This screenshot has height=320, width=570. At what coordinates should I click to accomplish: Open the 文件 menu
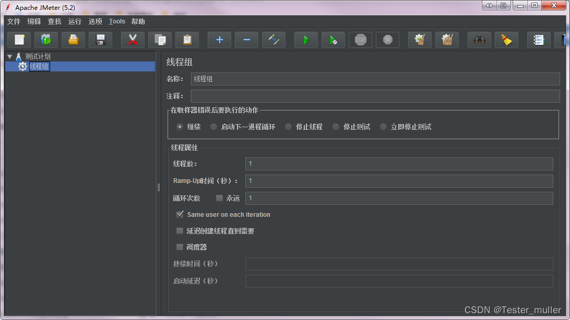coord(14,21)
